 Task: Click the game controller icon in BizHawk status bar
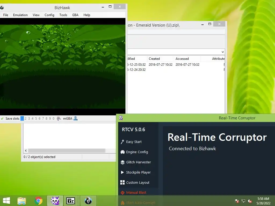click(x=59, y=118)
